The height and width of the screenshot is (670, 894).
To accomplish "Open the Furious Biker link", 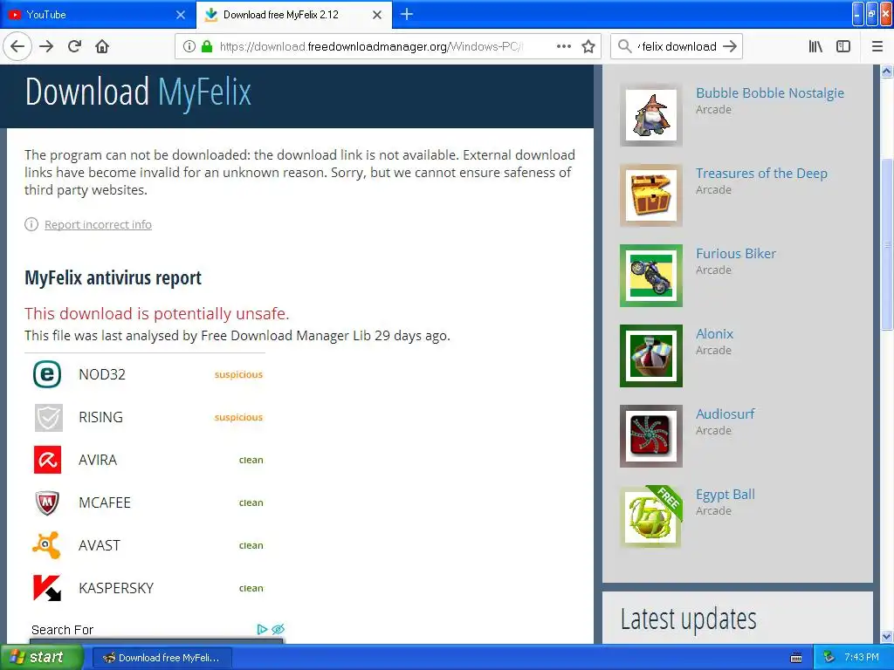I will point(735,254).
